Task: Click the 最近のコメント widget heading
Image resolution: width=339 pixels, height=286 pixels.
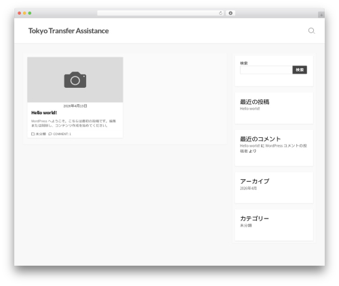Action: tap(260, 139)
